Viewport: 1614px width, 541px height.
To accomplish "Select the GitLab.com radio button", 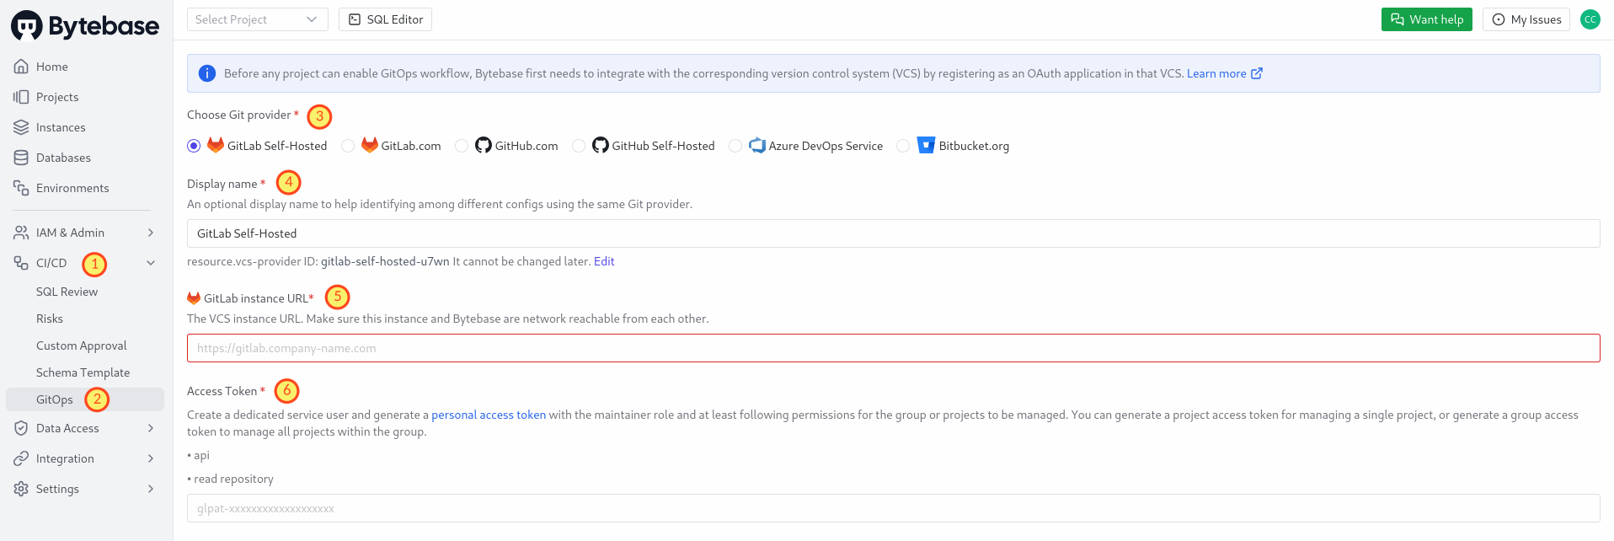I will [348, 146].
